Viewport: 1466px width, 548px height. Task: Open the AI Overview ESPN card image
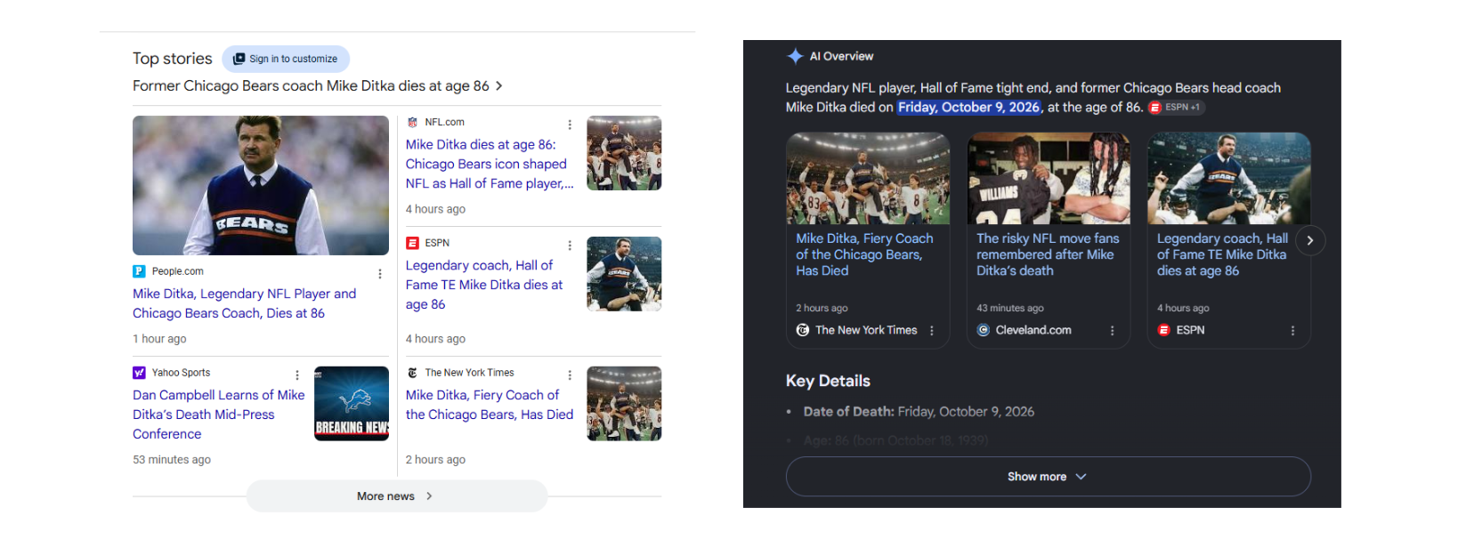coord(1228,179)
